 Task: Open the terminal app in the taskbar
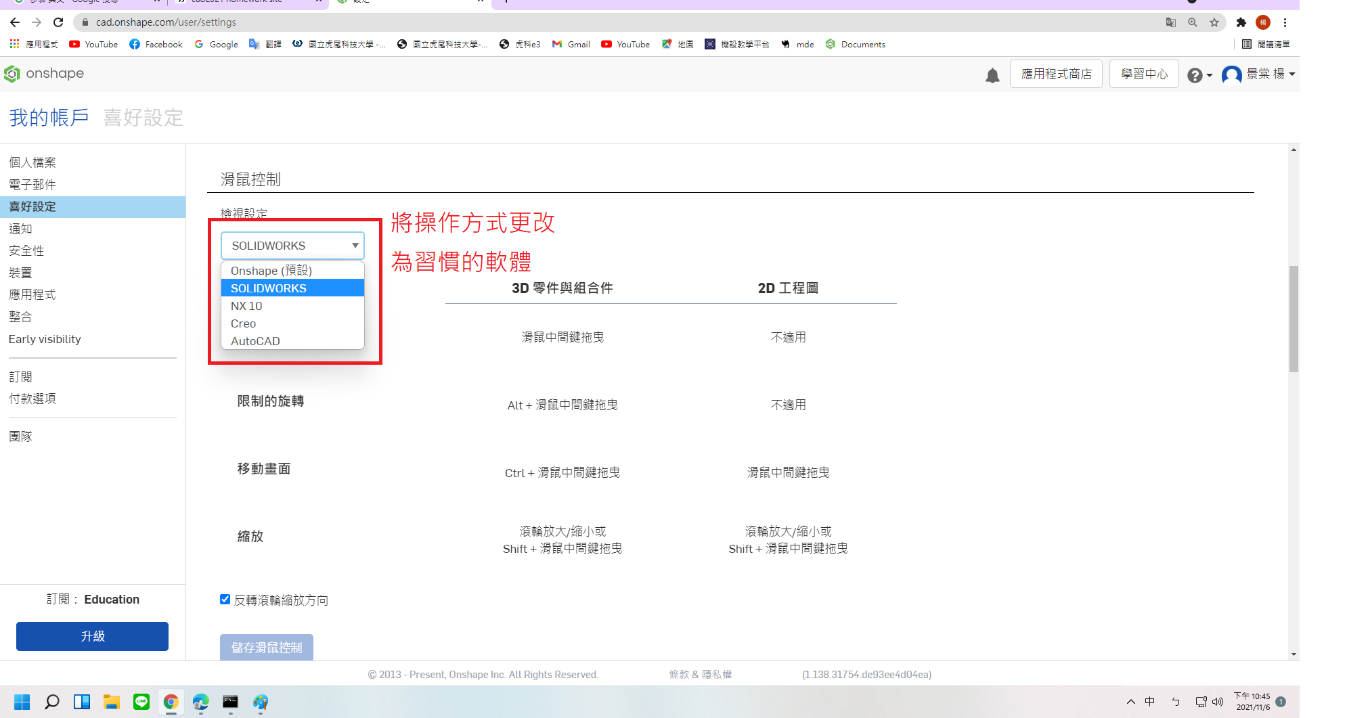click(x=231, y=702)
